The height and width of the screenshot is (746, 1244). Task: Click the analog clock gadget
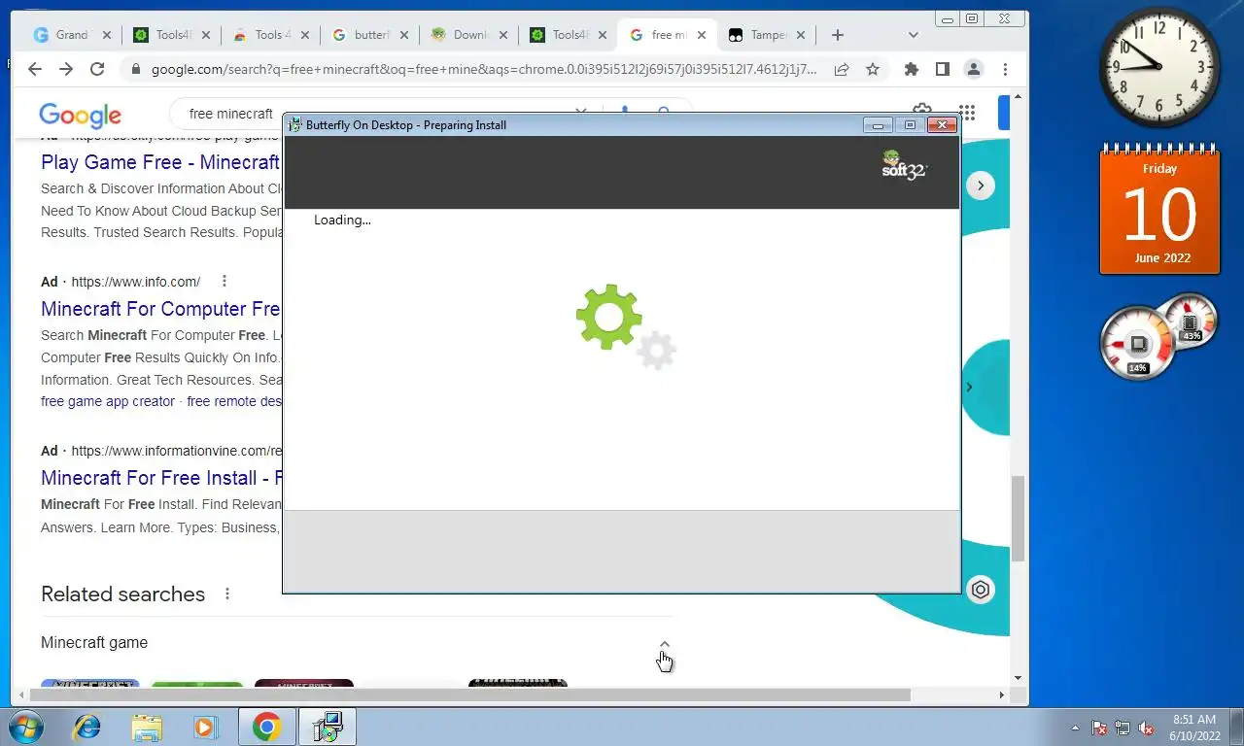point(1159,66)
